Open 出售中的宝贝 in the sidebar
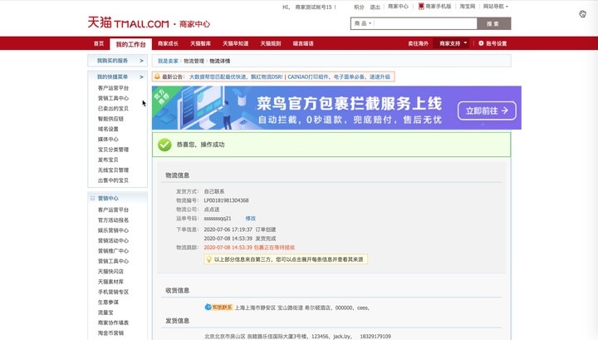Image resolution: width=598 pixels, height=340 pixels. point(113,180)
